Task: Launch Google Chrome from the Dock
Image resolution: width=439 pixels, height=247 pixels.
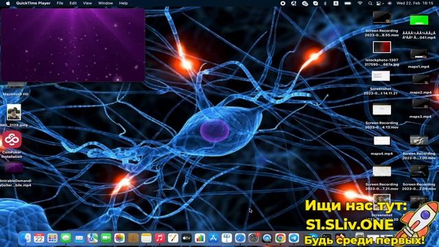Action: click(281, 238)
